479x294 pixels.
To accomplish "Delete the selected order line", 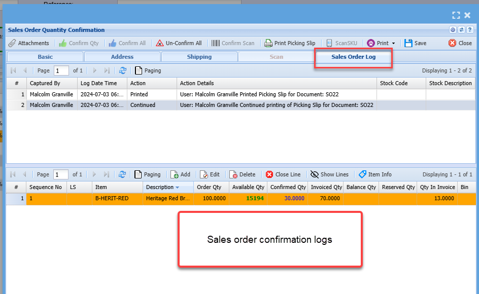I will 242,174.
